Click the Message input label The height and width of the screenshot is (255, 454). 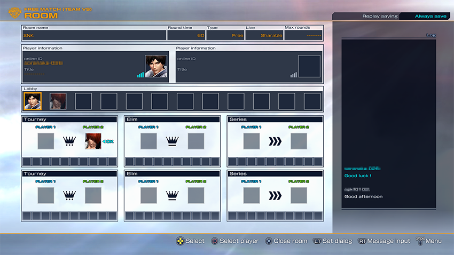[x=388, y=241]
